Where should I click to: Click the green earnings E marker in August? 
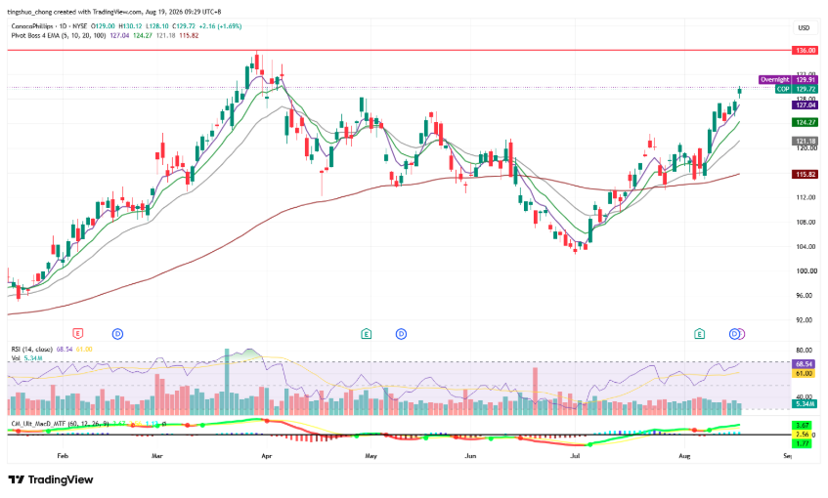tap(699, 333)
